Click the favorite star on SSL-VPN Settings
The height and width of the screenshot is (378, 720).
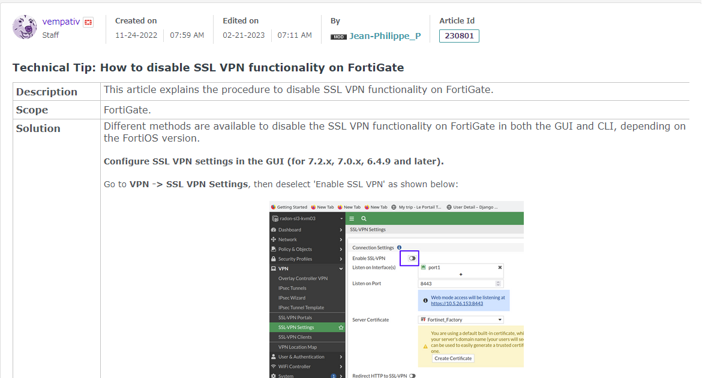(x=341, y=328)
